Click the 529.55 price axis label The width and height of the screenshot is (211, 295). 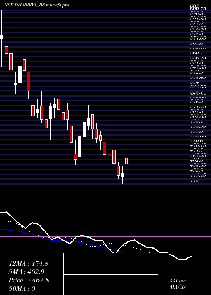(x=198, y=87)
